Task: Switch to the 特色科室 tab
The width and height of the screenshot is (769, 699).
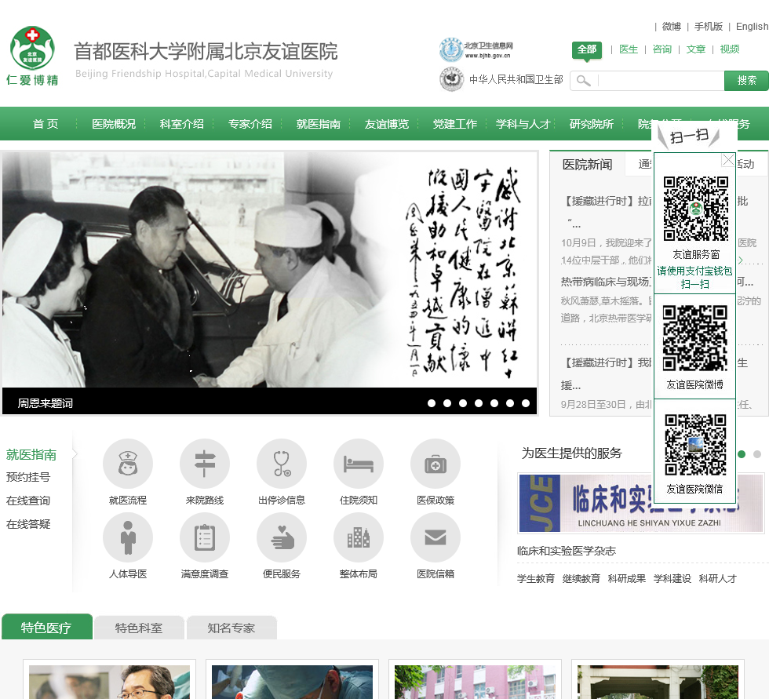Action: click(139, 628)
